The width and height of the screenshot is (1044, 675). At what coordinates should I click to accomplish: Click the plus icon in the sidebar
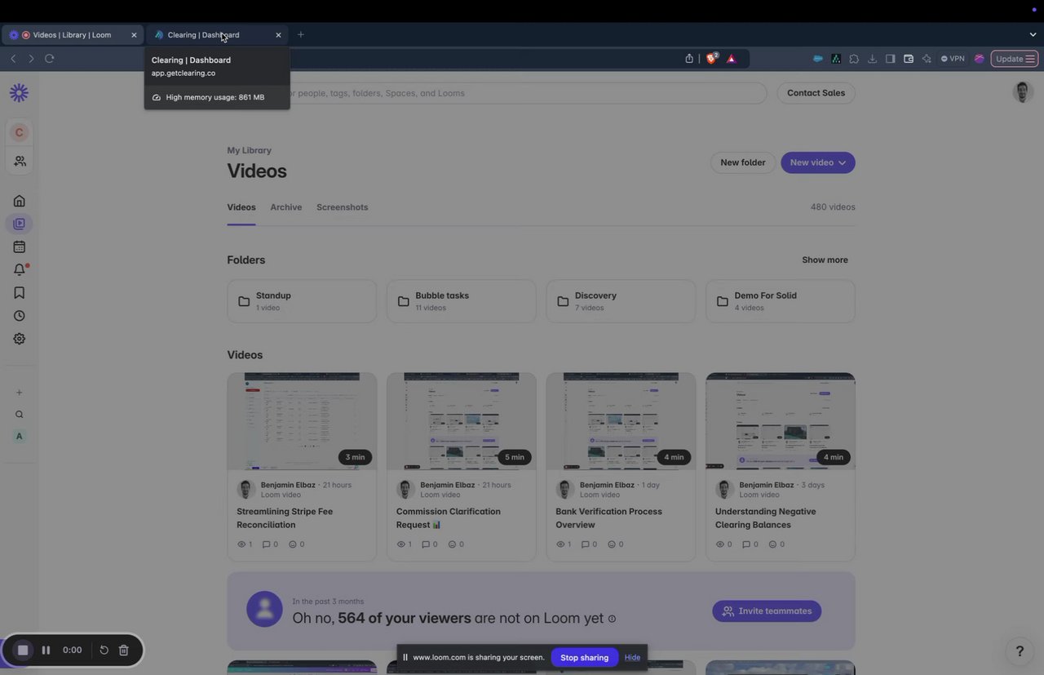pyautogui.click(x=19, y=393)
